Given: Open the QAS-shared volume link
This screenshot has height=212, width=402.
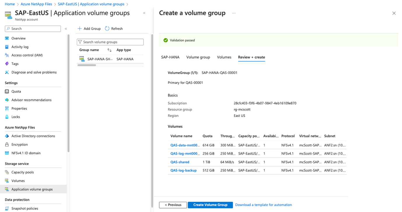Looking at the screenshot, I should coord(180,162).
